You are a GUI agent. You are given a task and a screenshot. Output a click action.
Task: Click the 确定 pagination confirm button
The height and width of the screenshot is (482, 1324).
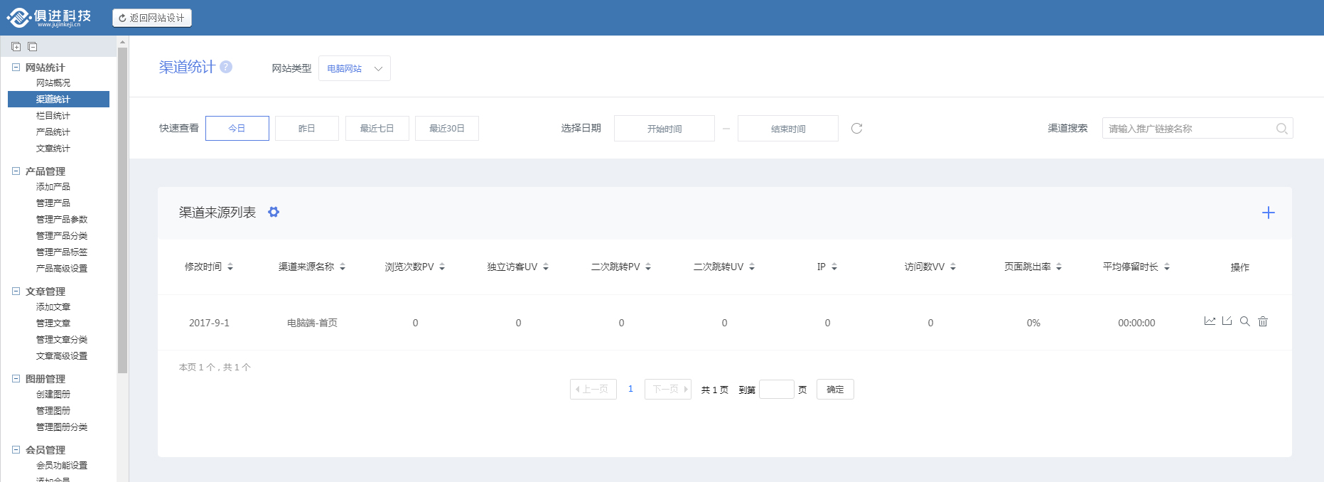pos(835,390)
